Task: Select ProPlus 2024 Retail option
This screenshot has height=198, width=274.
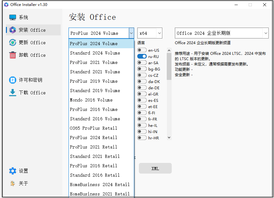Action: 101,138
